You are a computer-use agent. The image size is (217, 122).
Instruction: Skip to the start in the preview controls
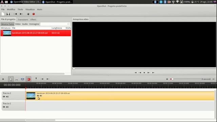click(x=135, y=73)
